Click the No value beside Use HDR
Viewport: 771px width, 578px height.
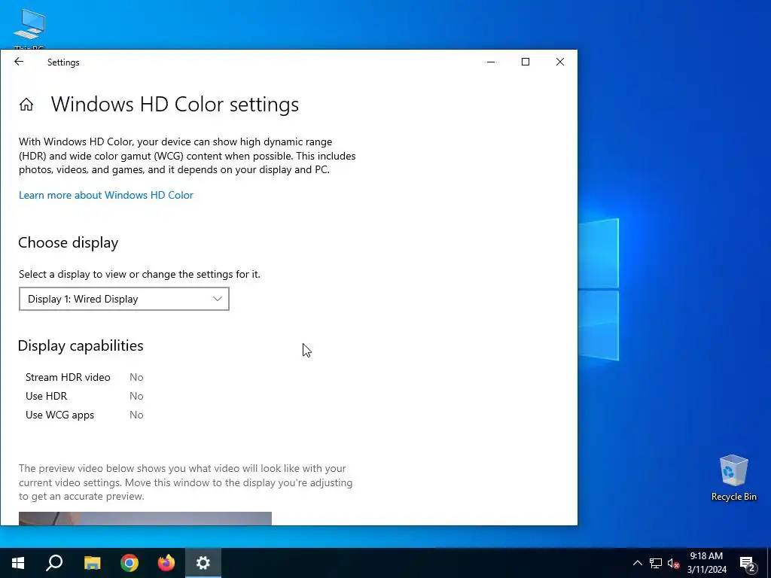(x=136, y=396)
